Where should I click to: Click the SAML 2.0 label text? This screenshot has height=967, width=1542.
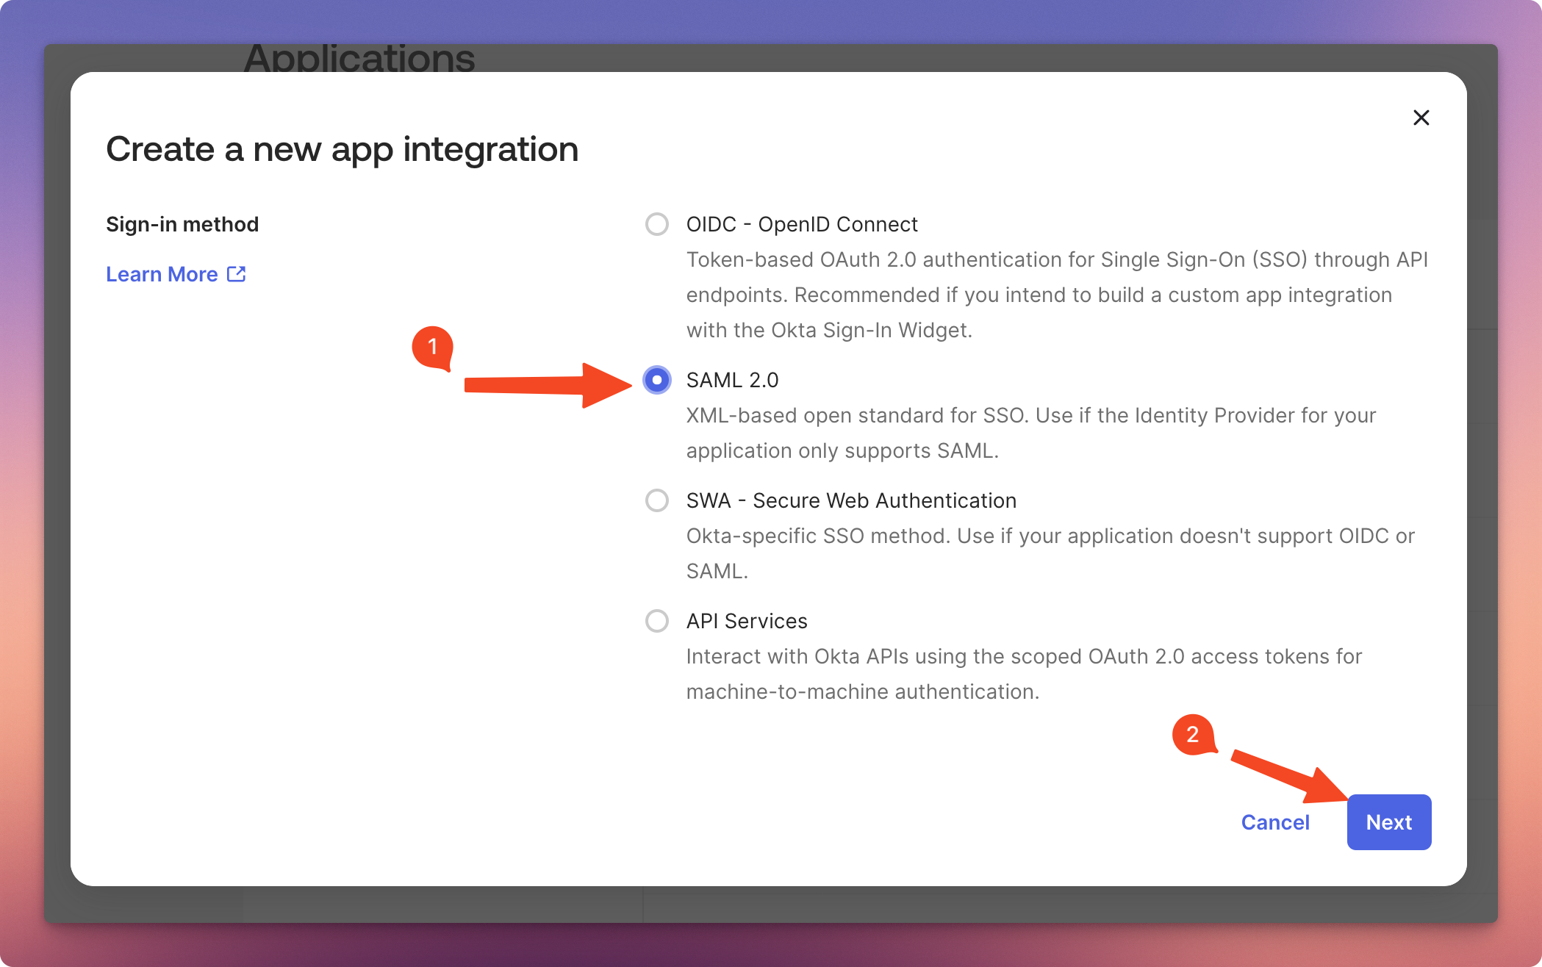point(732,380)
